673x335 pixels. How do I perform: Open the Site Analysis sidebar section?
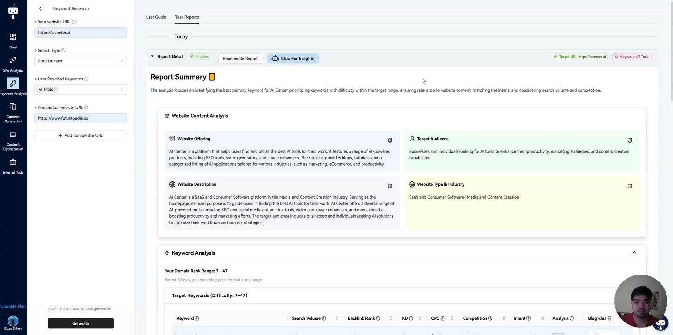click(13, 64)
